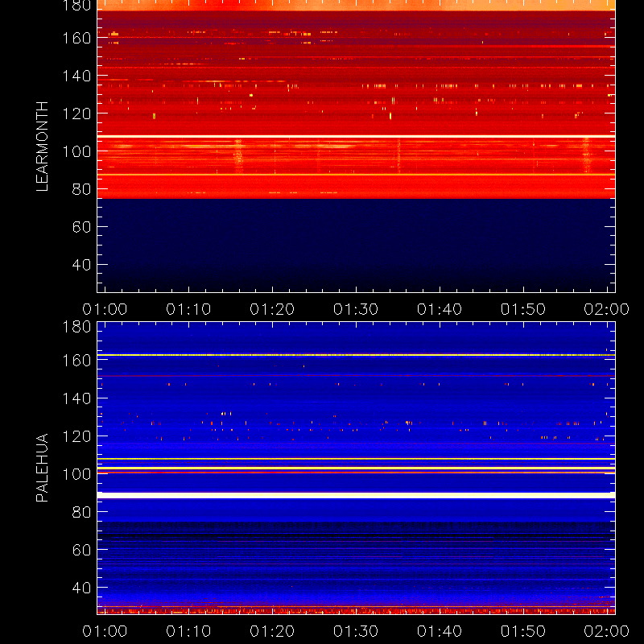The height and width of the screenshot is (644, 644).
Task: Click the thick white band near 88 MHz in Palehua
Action: click(x=356, y=496)
